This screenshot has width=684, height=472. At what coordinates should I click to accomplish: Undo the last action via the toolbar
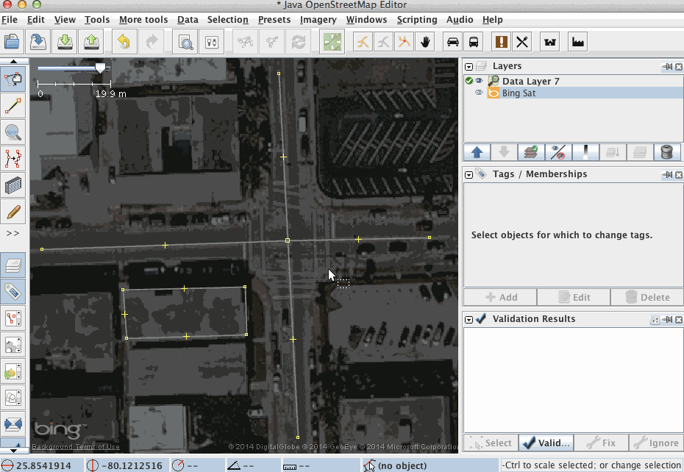pos(124,41)
